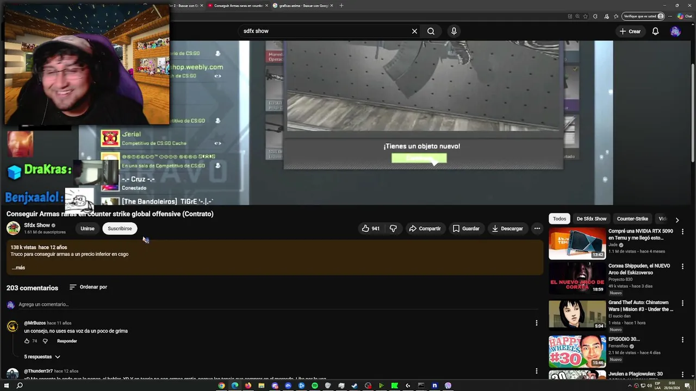The height and width of the screenshot is (391, 696).
Task: Open the Corxea Shippuden video thumbnail
Action: (577, 278)
